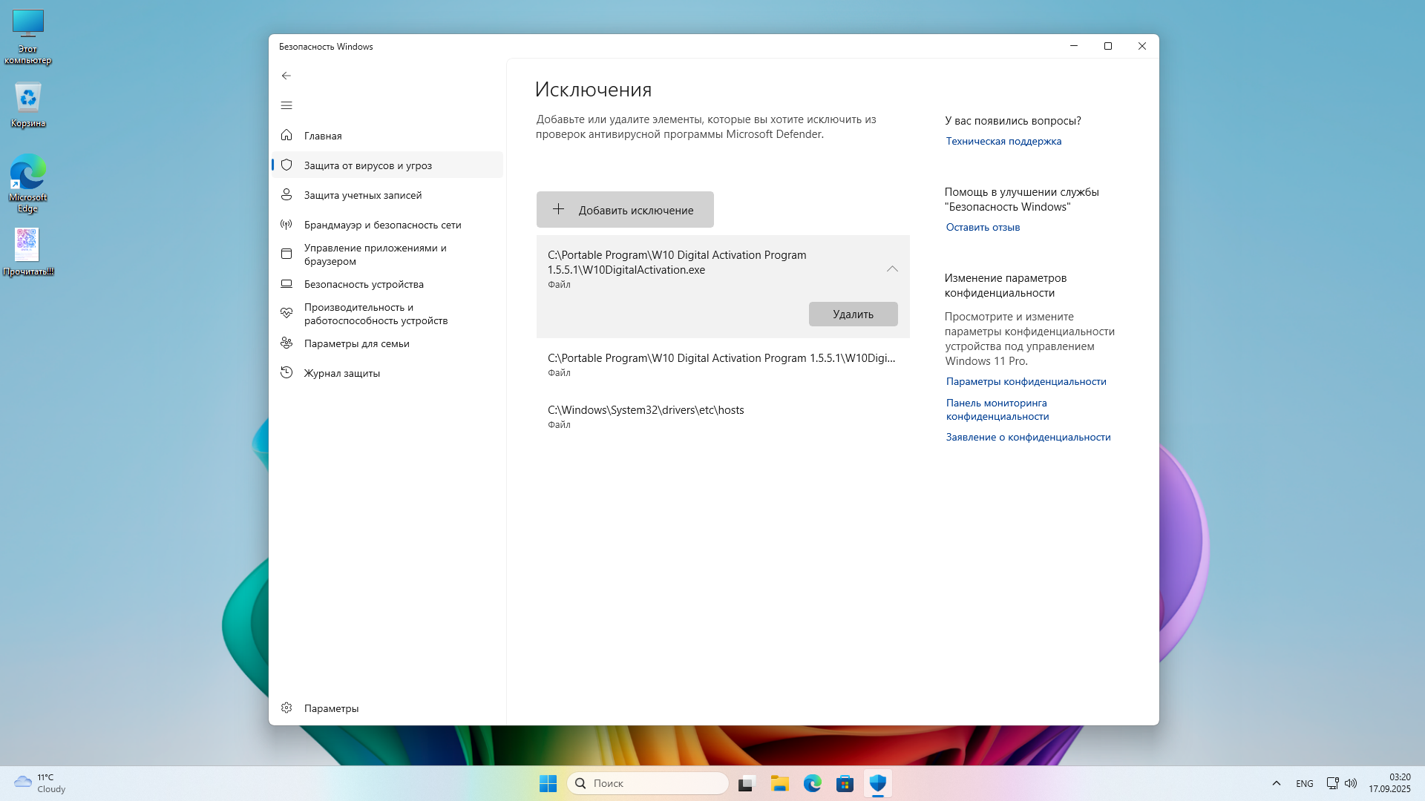Click the antenna icon for firewall section
Viewport: 1425px width, 801px height.
(286, 224)
